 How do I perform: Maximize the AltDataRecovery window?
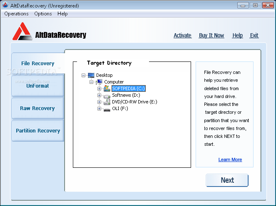[x=255, y=5]
